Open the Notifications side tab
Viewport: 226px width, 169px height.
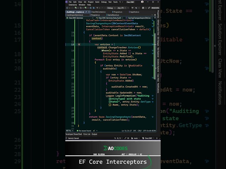click(x=158, y=88)
